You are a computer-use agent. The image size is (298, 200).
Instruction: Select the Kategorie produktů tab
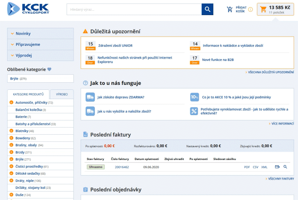29,95
